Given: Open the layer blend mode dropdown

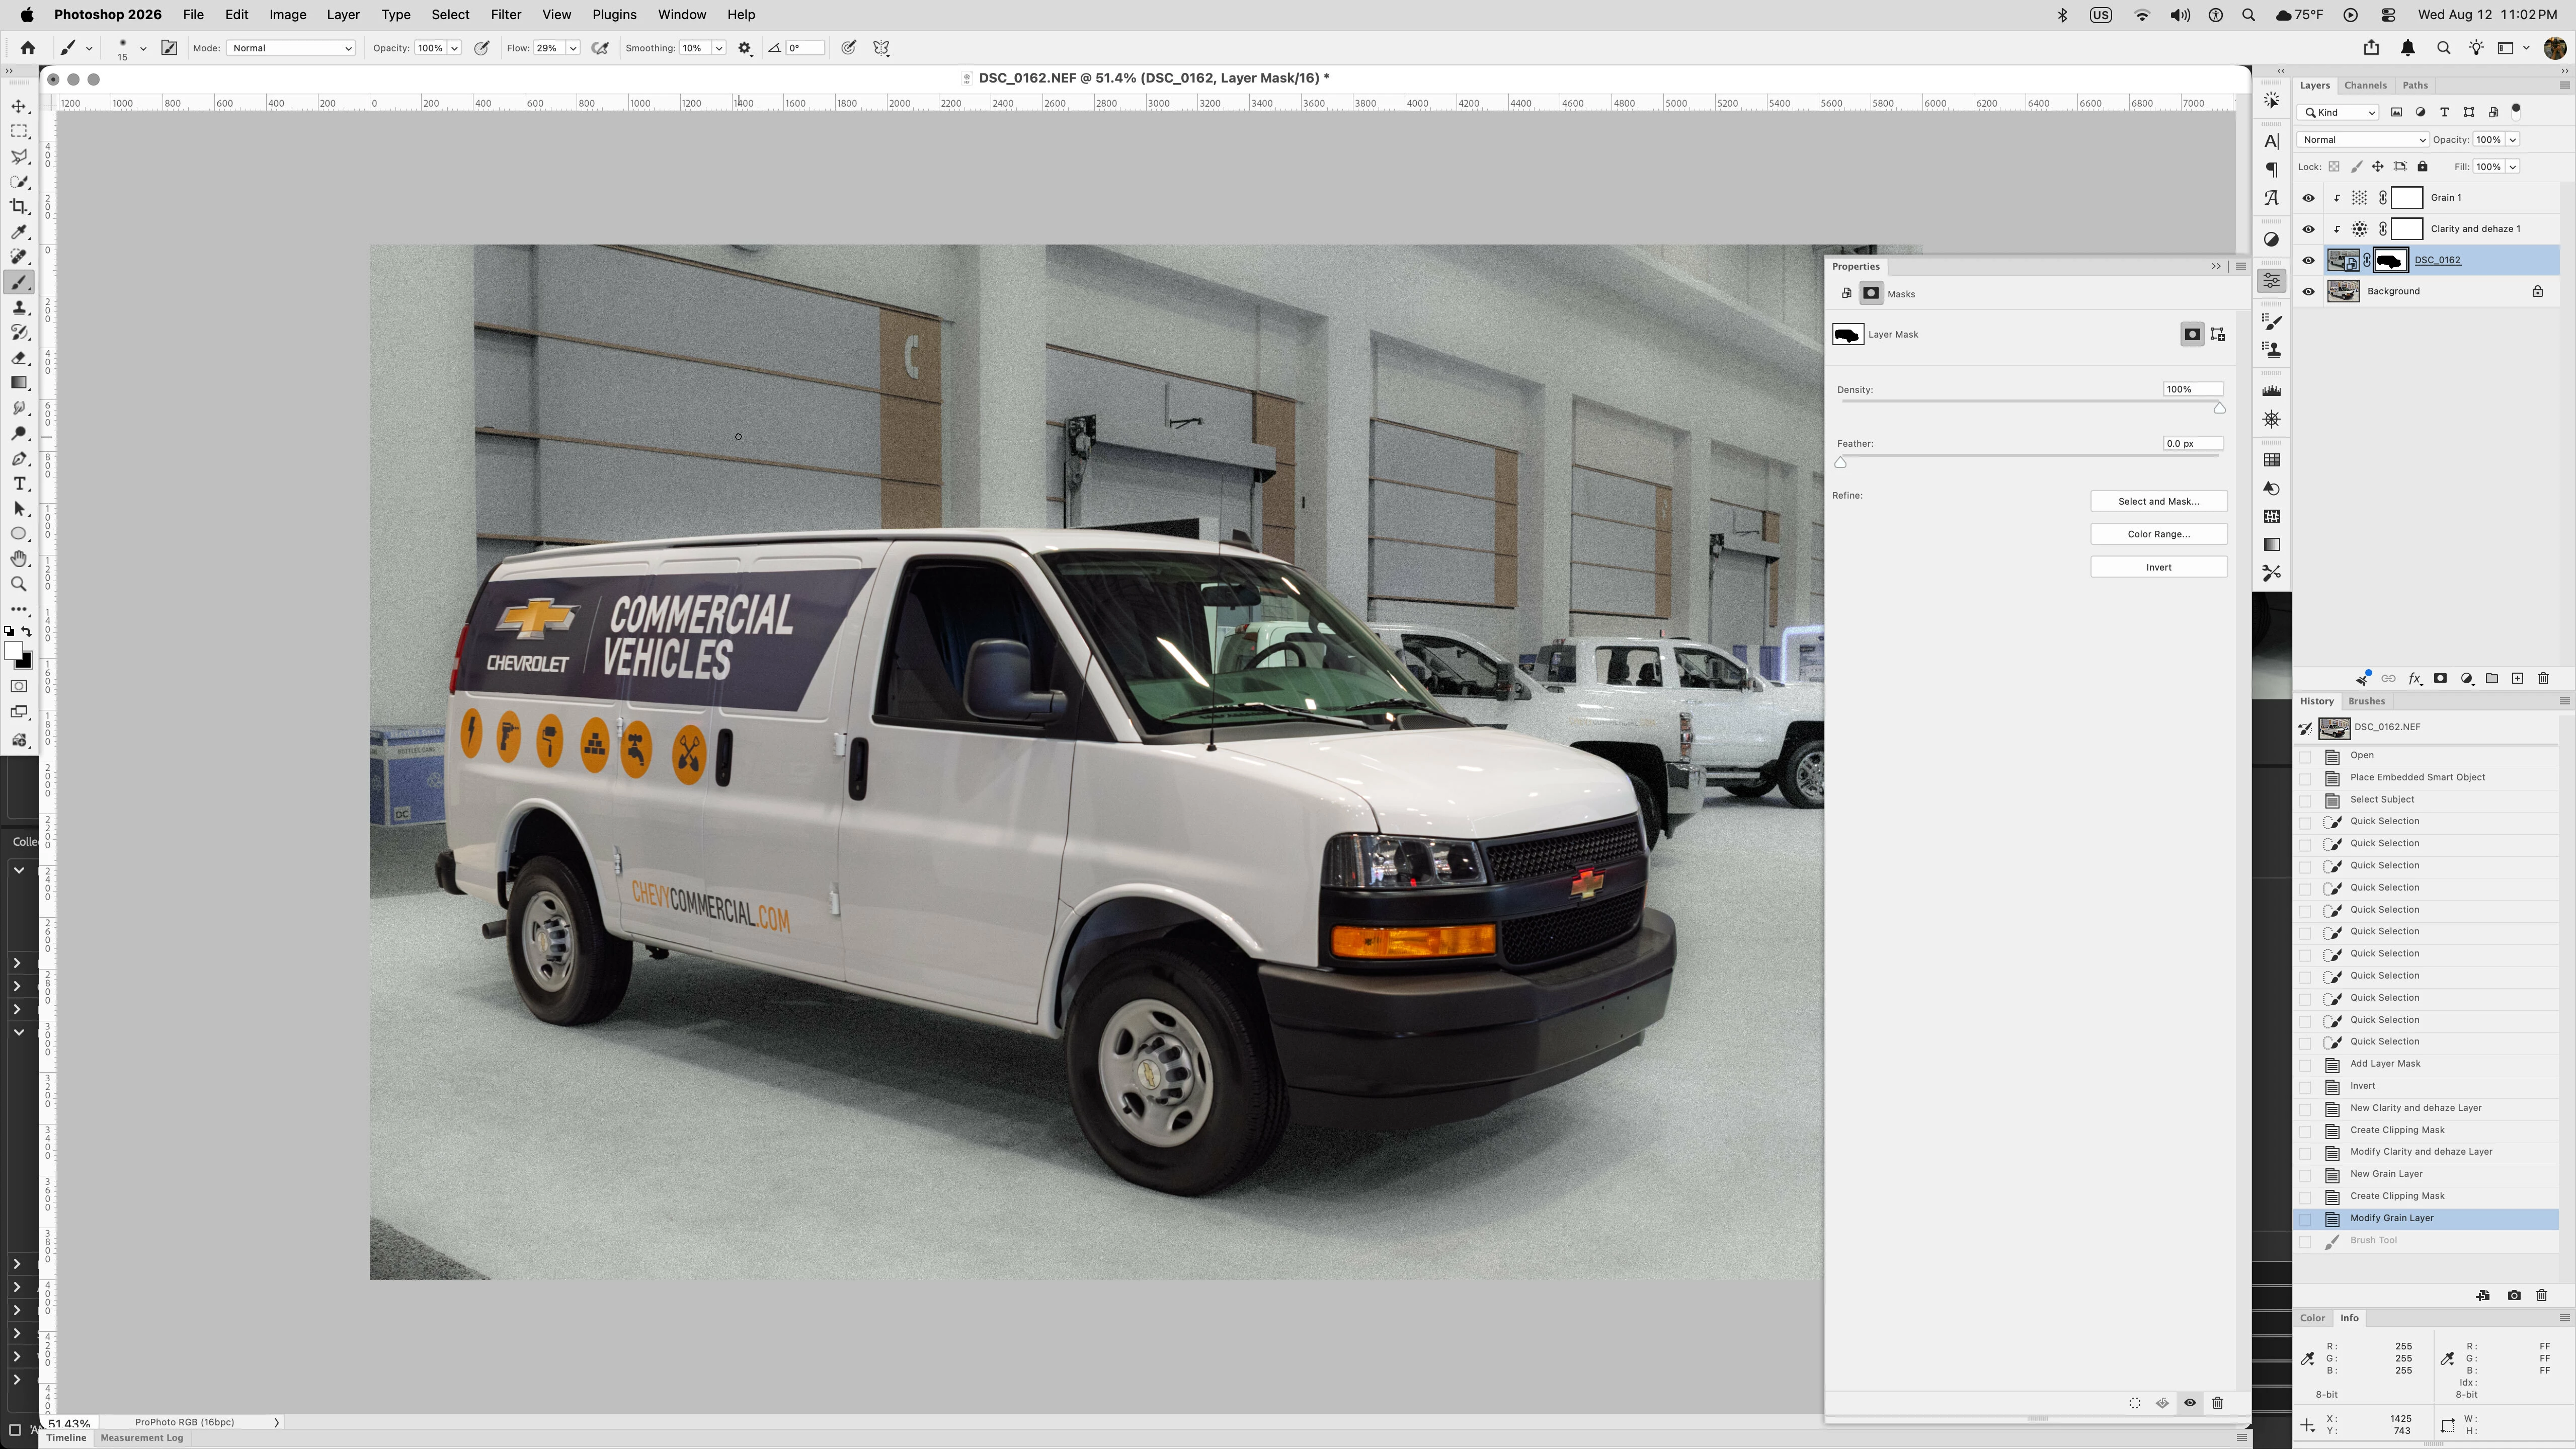Looking at the screenshot, I should click(x=2362, y=140).
